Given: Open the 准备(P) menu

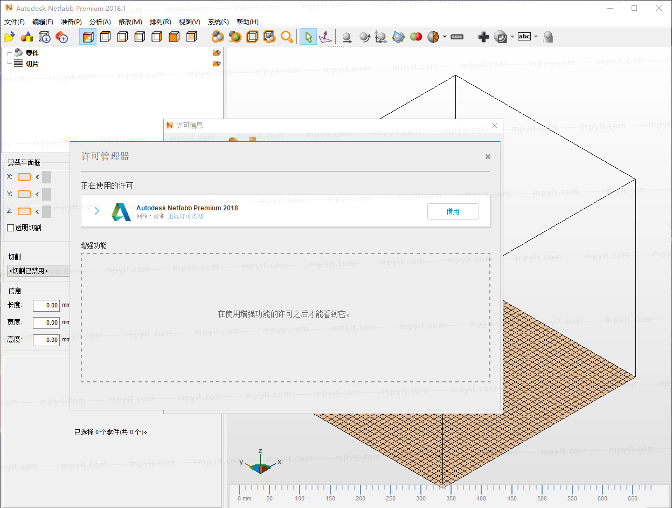Looking at the screenshot, I should (x=71, y=22).
